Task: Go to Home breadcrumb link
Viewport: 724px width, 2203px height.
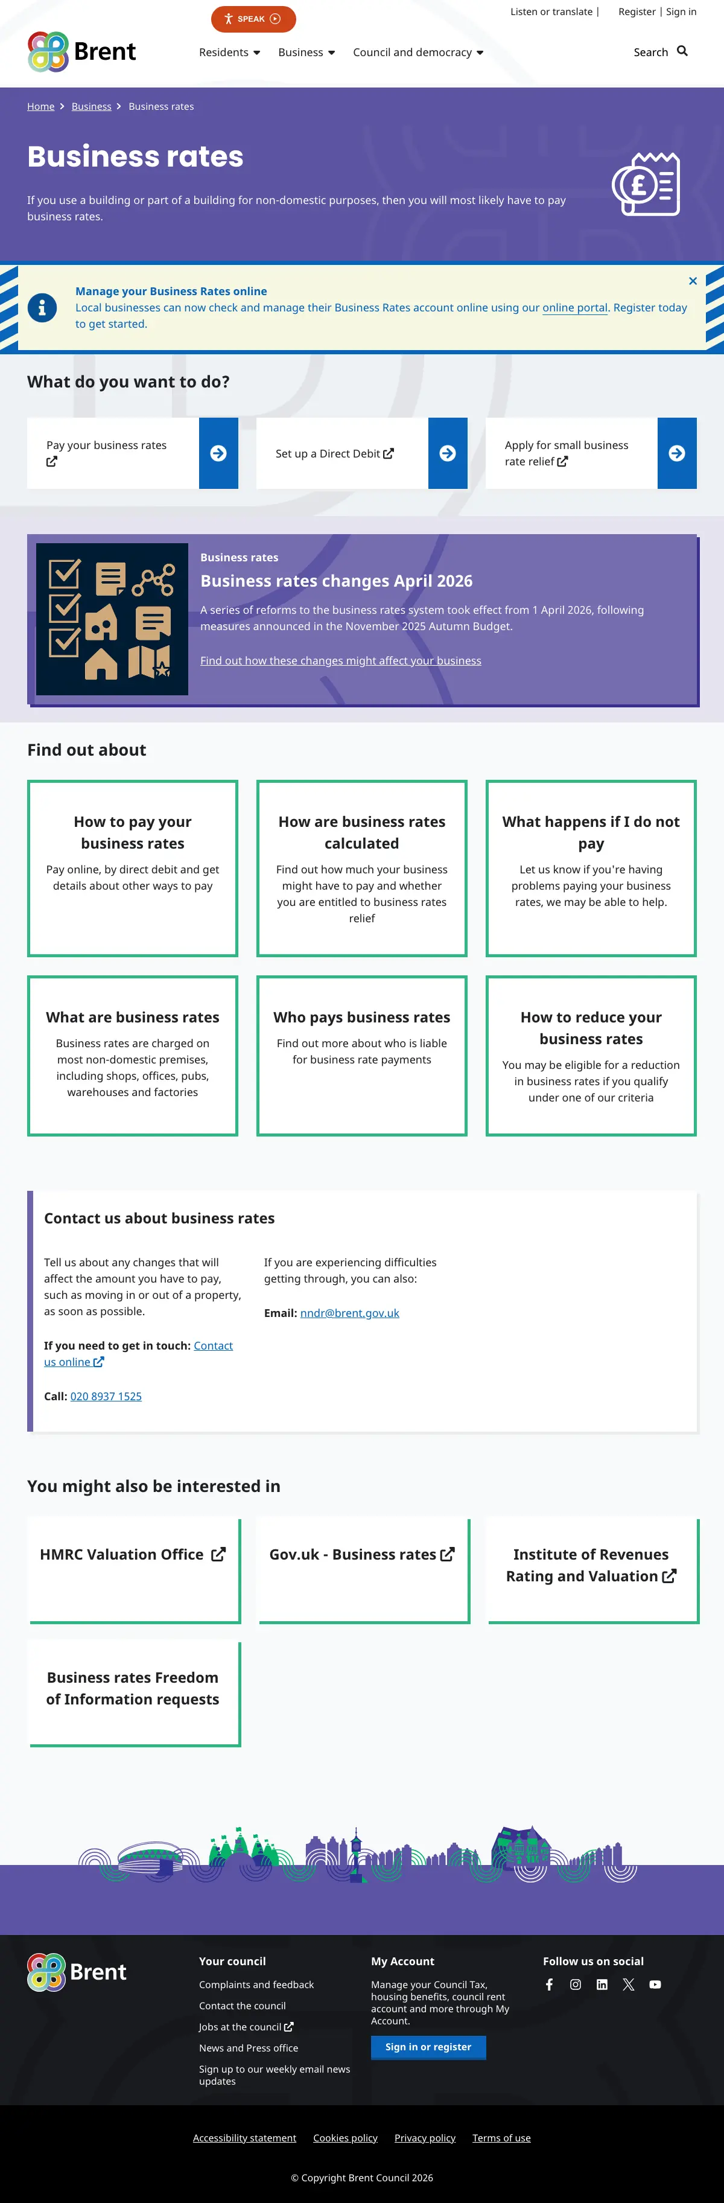Action: 40,107
